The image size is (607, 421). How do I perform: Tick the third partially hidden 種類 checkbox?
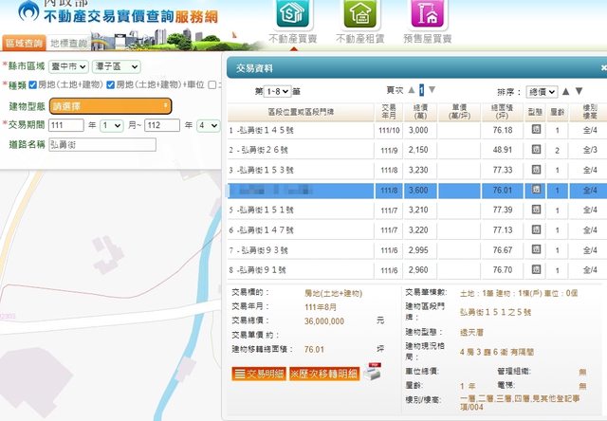coord(213,85)
